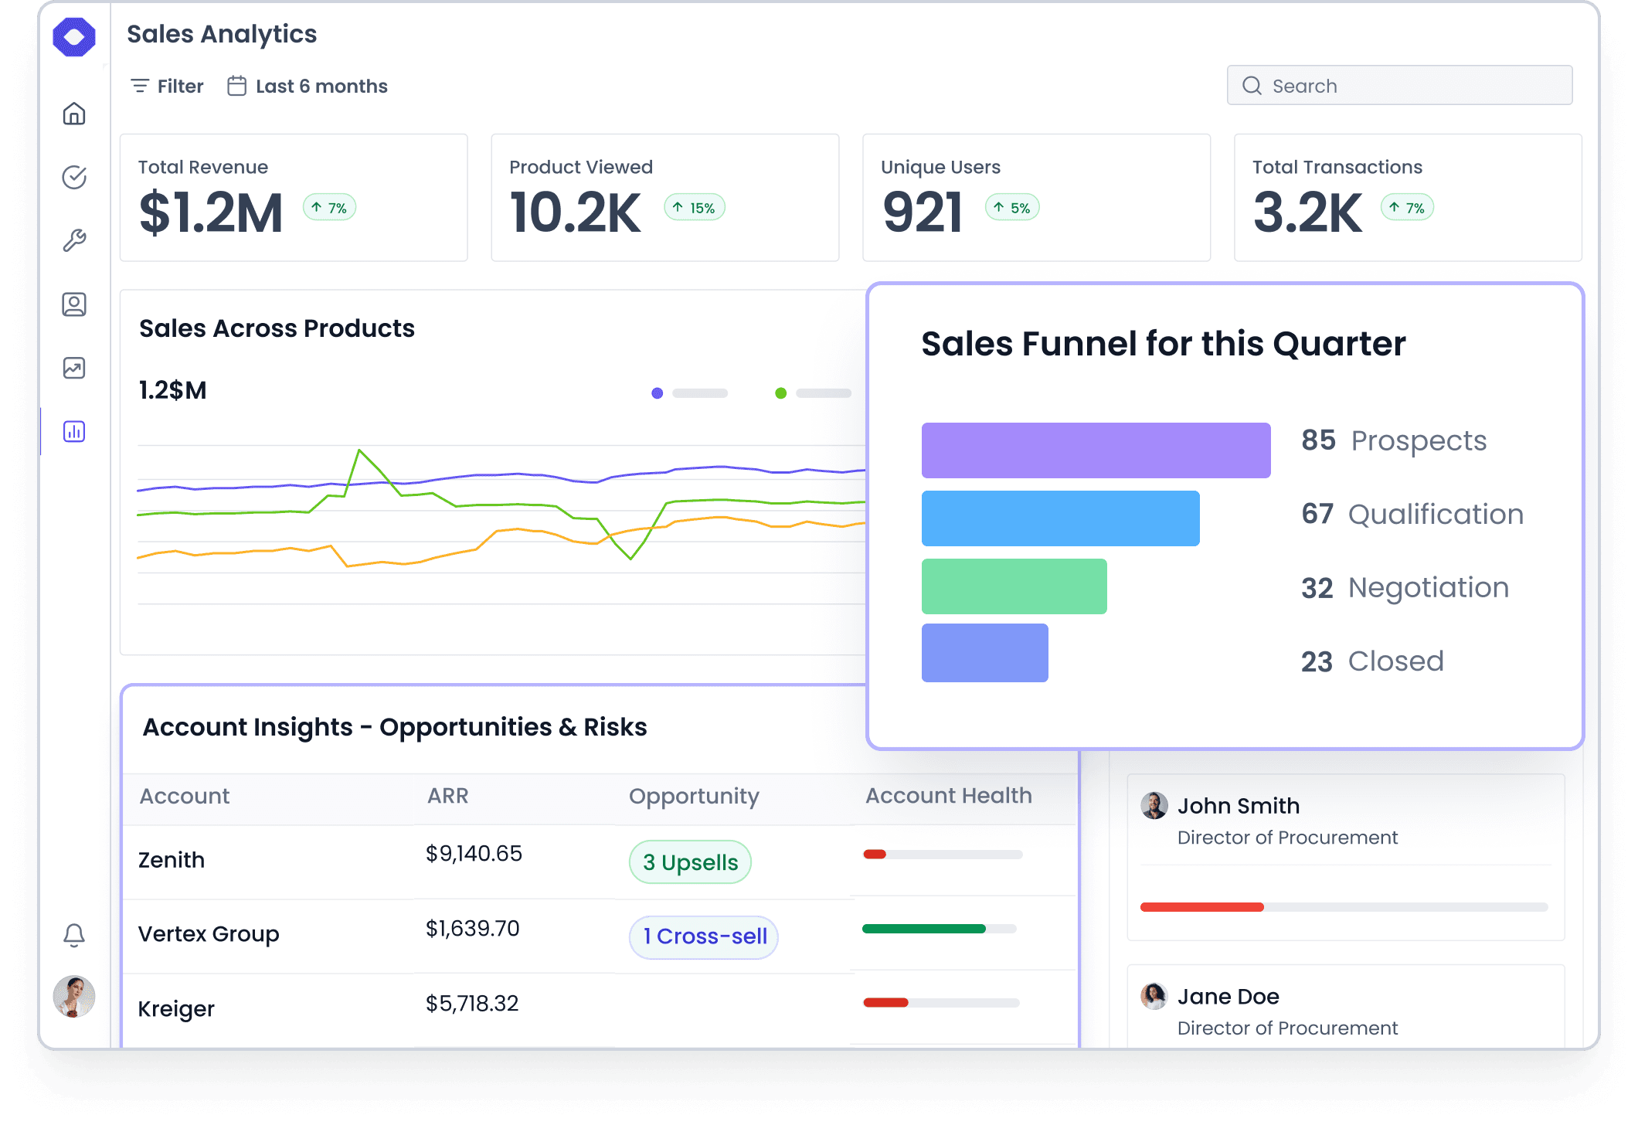Screen dimensions: 1638x1125
Task: Toggle the purple series legend item
Action: point(689,393)
